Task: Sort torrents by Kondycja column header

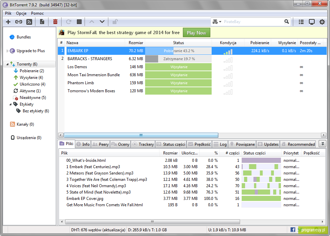Action: (x=228, y=43)
